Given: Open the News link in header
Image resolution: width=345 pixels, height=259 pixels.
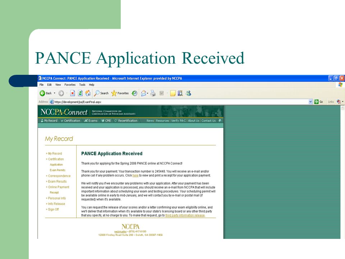Looking at the screenshot, I should click(150, 121).
